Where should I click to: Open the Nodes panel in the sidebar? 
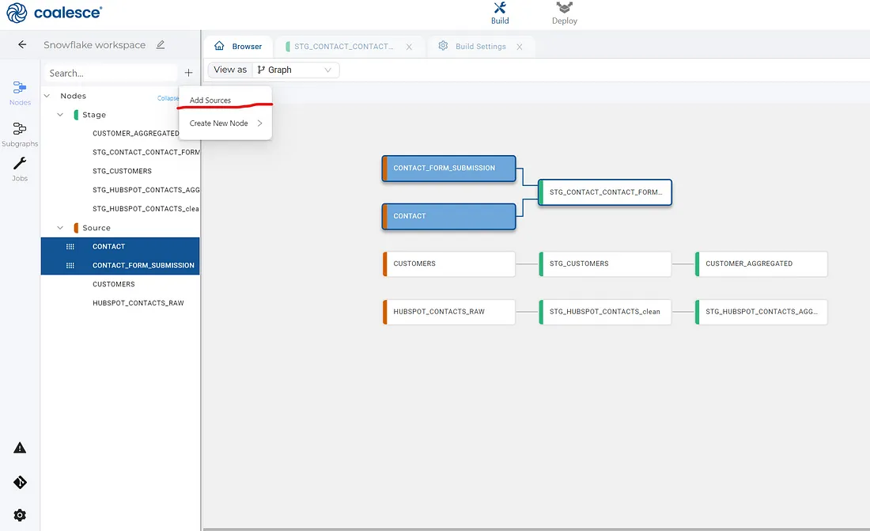click(x=19, y=91)
